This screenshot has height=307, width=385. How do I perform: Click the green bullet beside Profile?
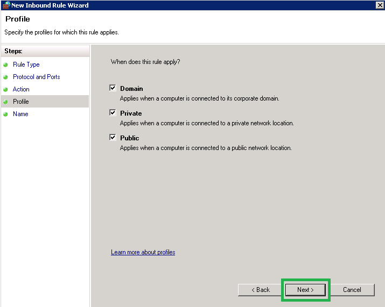click(5, 102)
